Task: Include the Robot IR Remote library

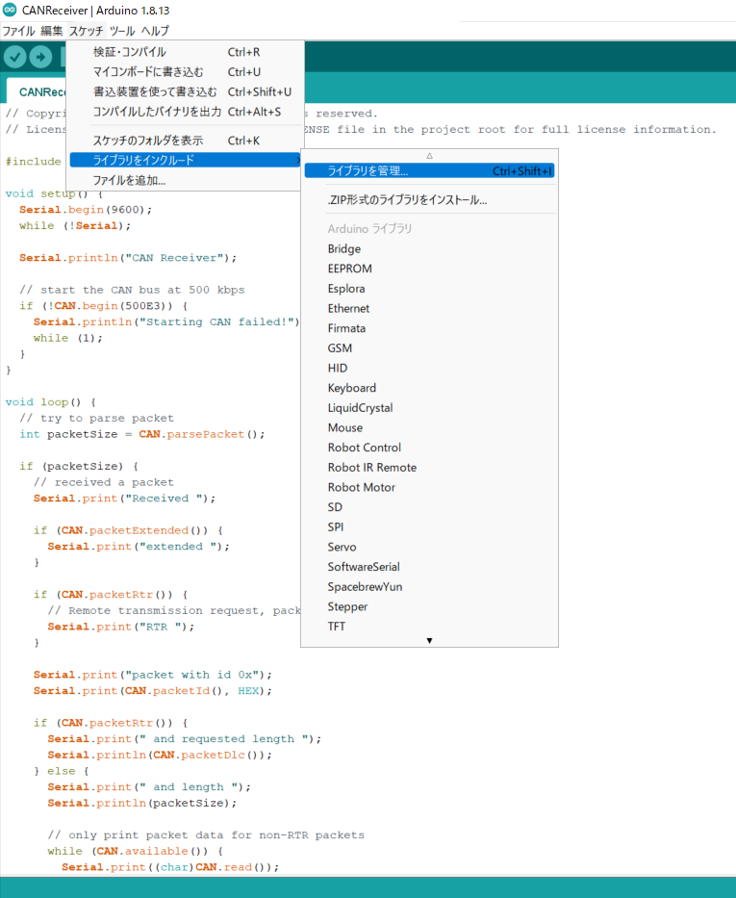Action: 429,468
